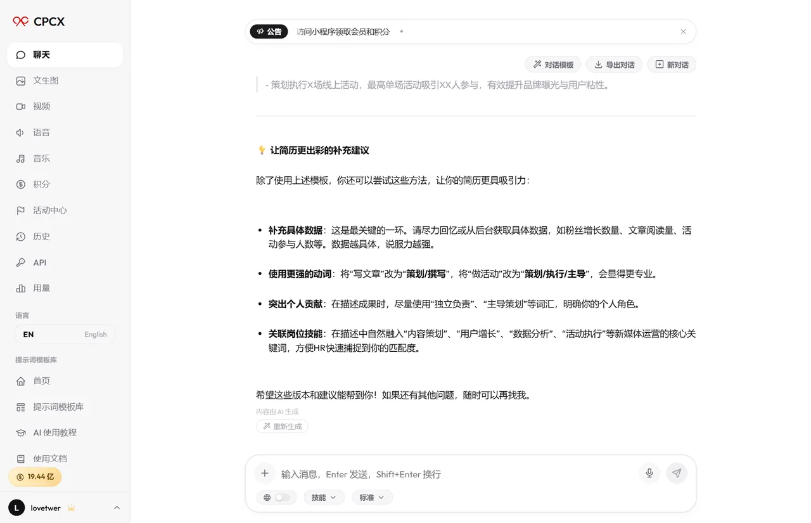Click the 19.44 亿 credits badge
811x523 pixels.
(x=35, y=477)
